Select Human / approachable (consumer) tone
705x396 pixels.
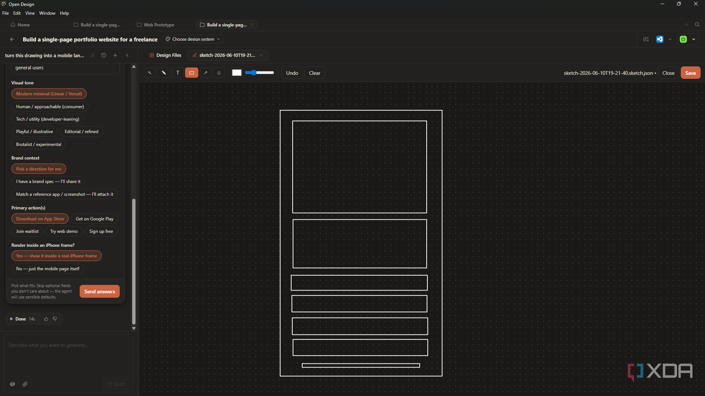(50, 106)
